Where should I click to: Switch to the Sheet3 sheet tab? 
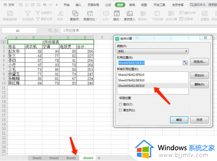click(x=71, y=158)
